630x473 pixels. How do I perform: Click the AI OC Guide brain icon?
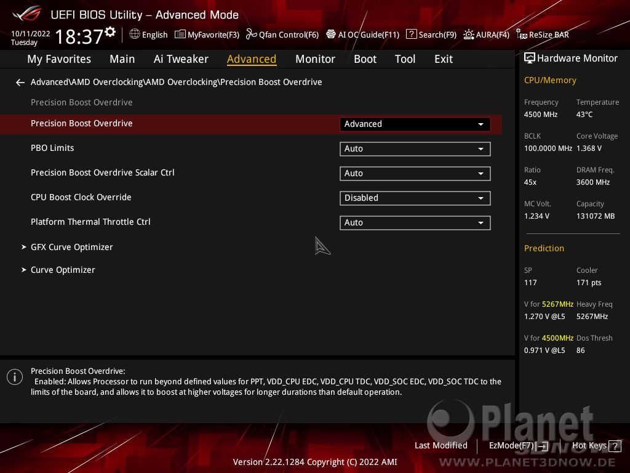click(330, 34)
